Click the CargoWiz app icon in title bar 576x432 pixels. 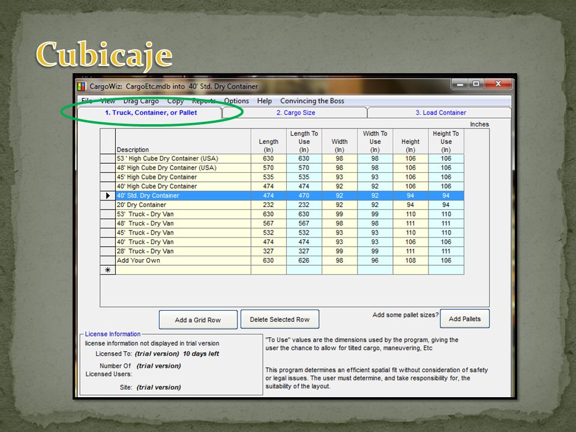point(81,86)
